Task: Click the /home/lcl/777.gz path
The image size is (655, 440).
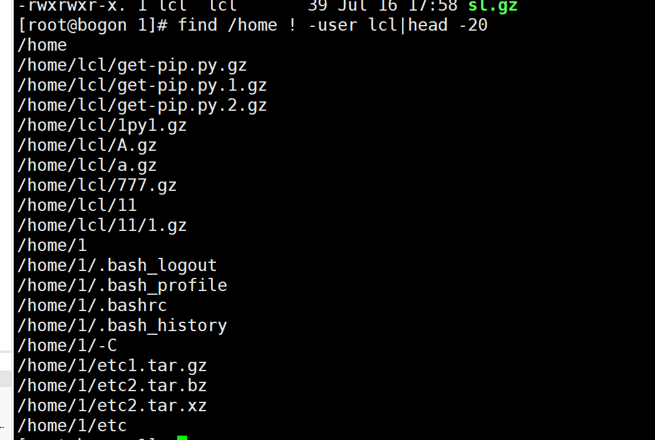Action: pos(97,186)
